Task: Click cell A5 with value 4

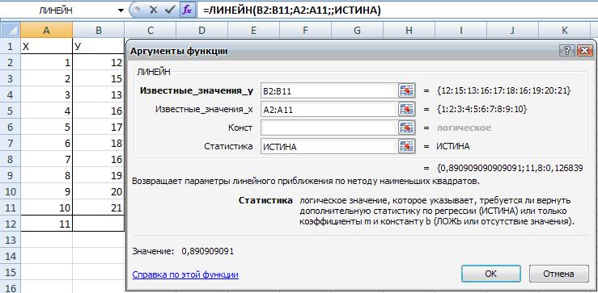Action: tap(46, 111)
